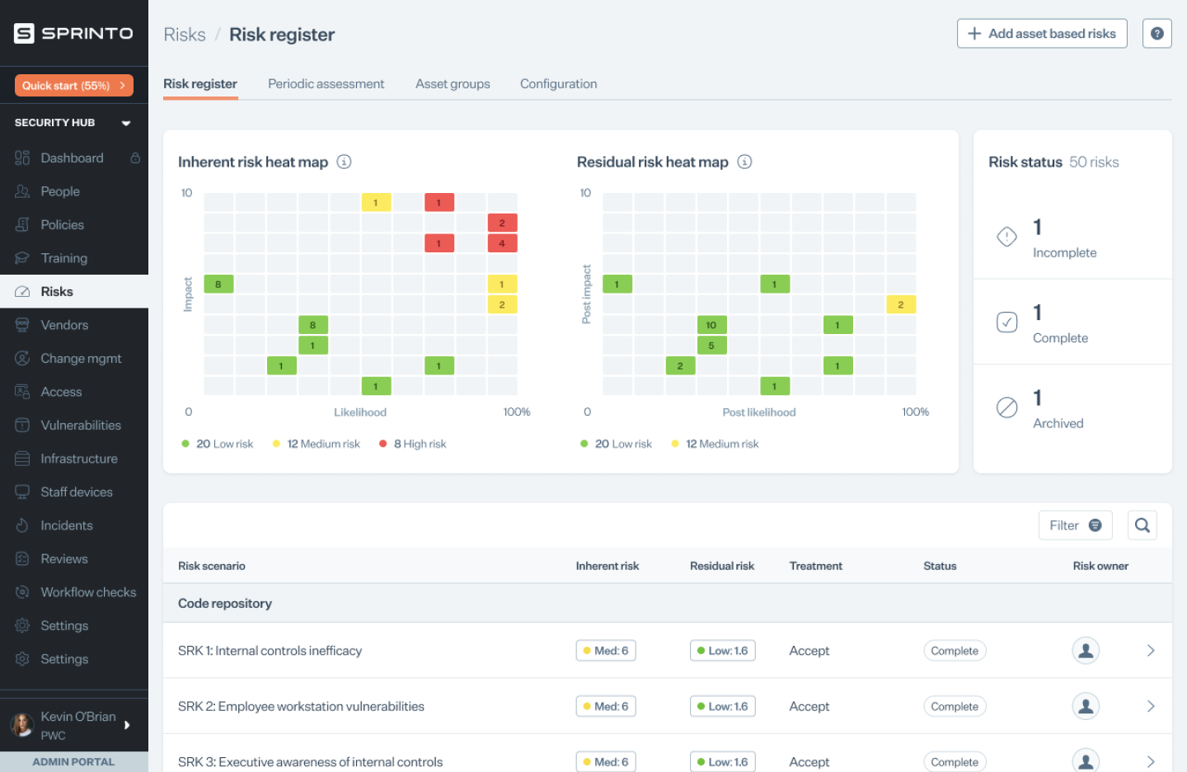The height and width of the screenshot is (772, 1187).
Task: Click the Staff devices monitor icon
Action: pyautogui.click(x=22, y=492)
